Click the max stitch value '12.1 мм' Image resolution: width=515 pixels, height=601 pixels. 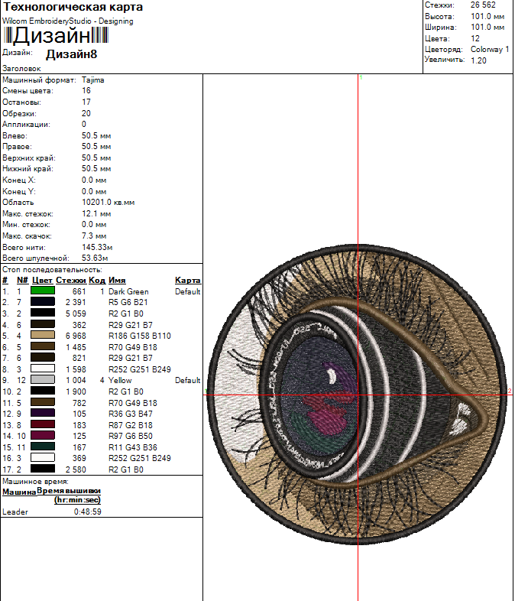[x=96, y=213]
